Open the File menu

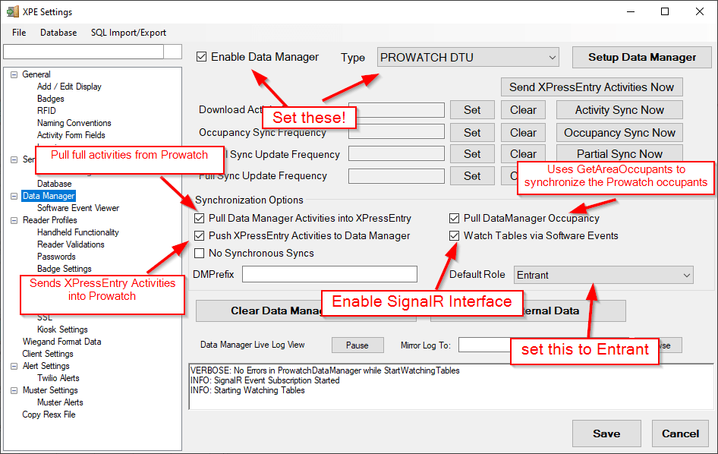click(19, 33)
